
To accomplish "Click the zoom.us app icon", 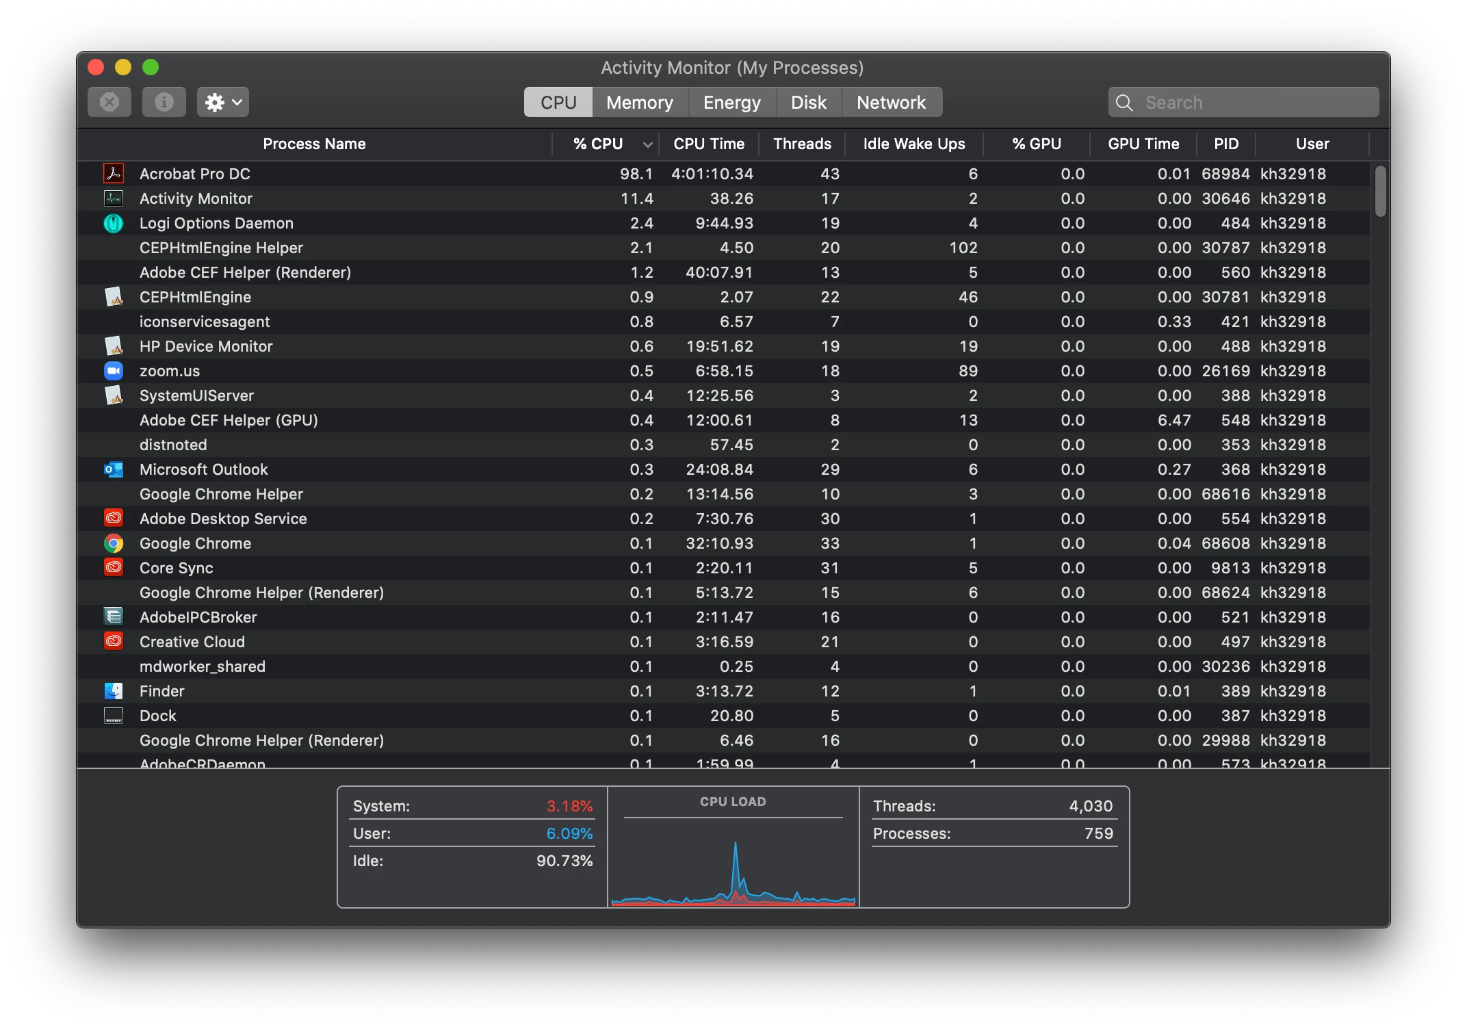I will (114, 371).
